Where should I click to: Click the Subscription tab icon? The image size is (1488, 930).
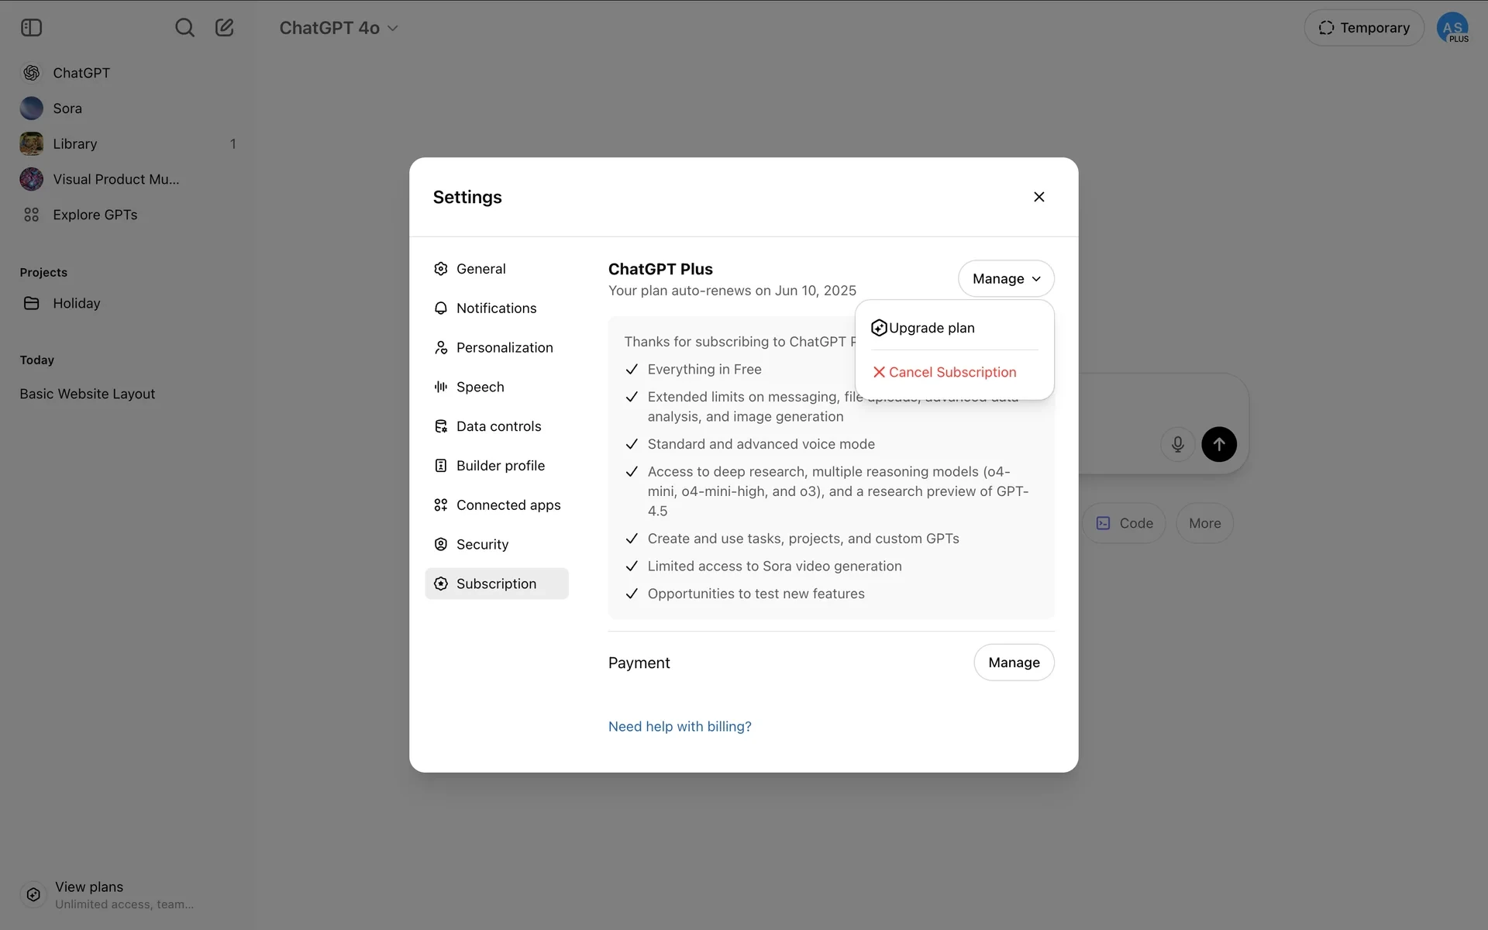[x=441, y=584]
